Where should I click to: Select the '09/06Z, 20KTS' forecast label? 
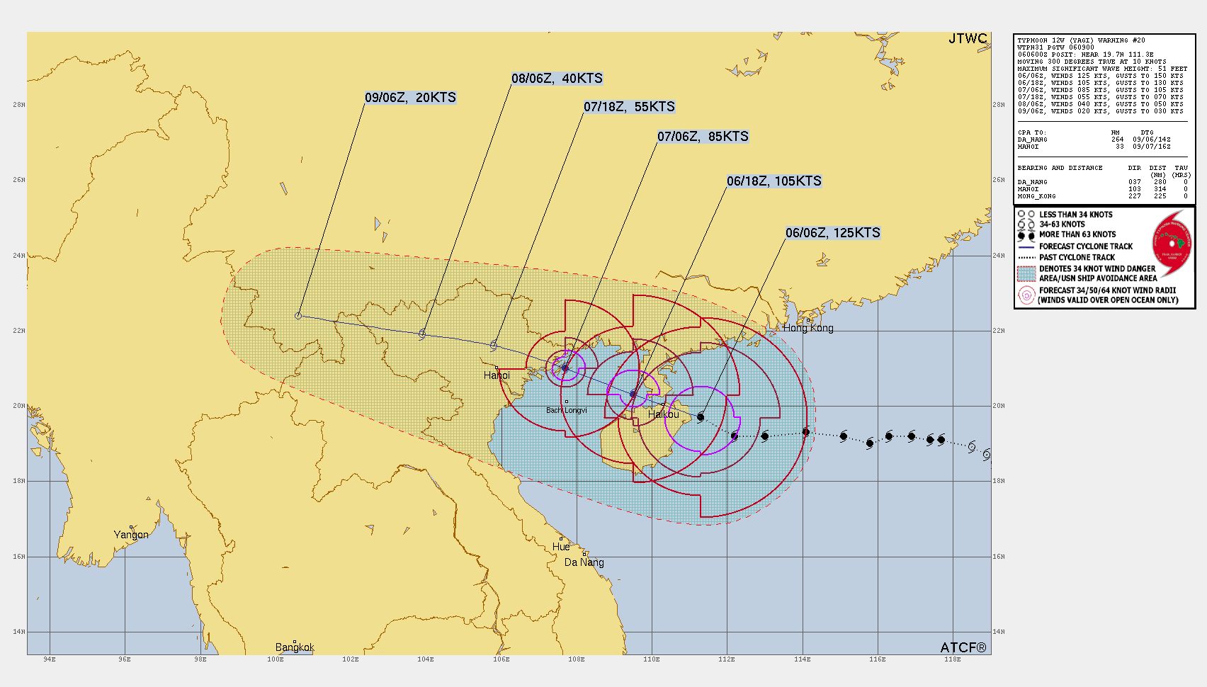tap(410, 98)
